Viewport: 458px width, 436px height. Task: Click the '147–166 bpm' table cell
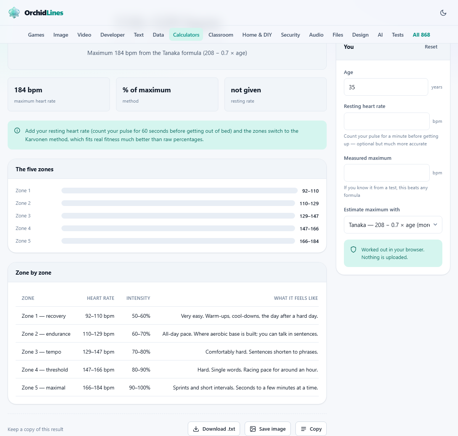coord(98,370)
